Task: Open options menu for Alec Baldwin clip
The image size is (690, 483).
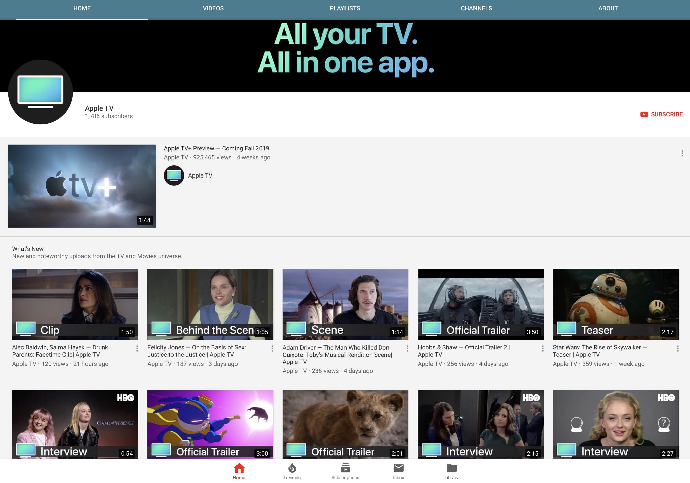Action: tap(137, 348)
